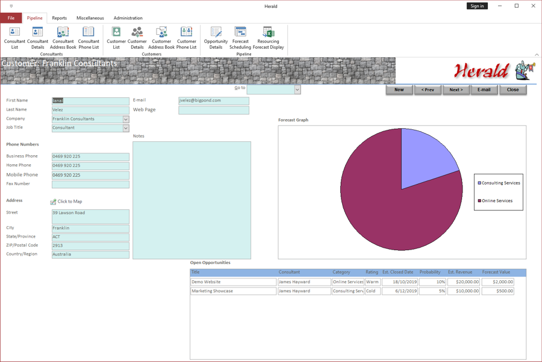
Task: Open Customer Details in the ribbon
Action: tap(137, 38)
